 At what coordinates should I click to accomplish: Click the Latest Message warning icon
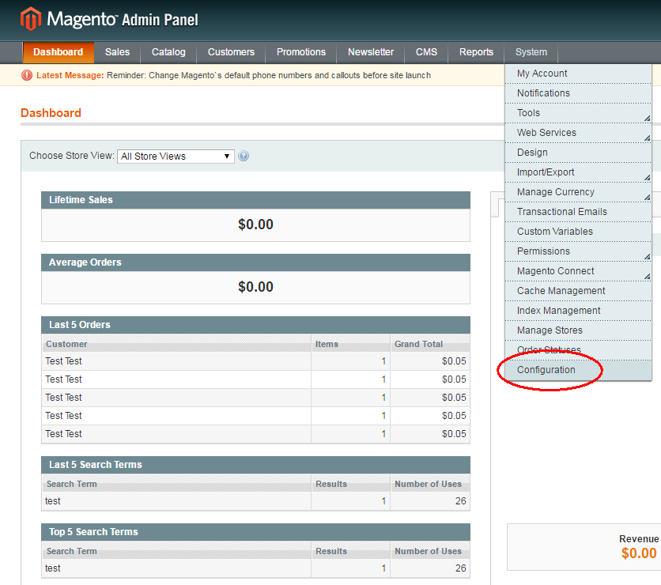point(27,75)
